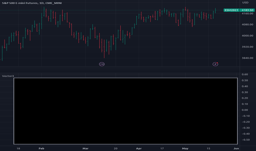Click the 0.50 indicator scale label
This screenshot has height=151, width=256.
pos(245,80)
